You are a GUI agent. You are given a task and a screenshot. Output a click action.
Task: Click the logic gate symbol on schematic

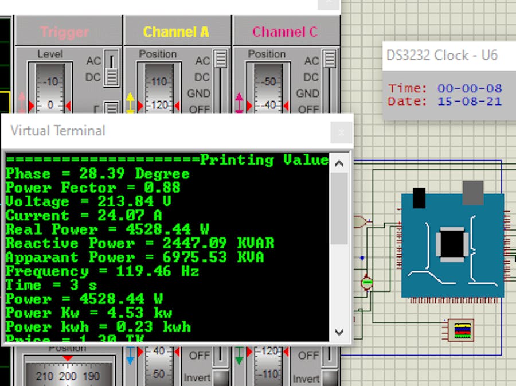(x=361, y=221)
